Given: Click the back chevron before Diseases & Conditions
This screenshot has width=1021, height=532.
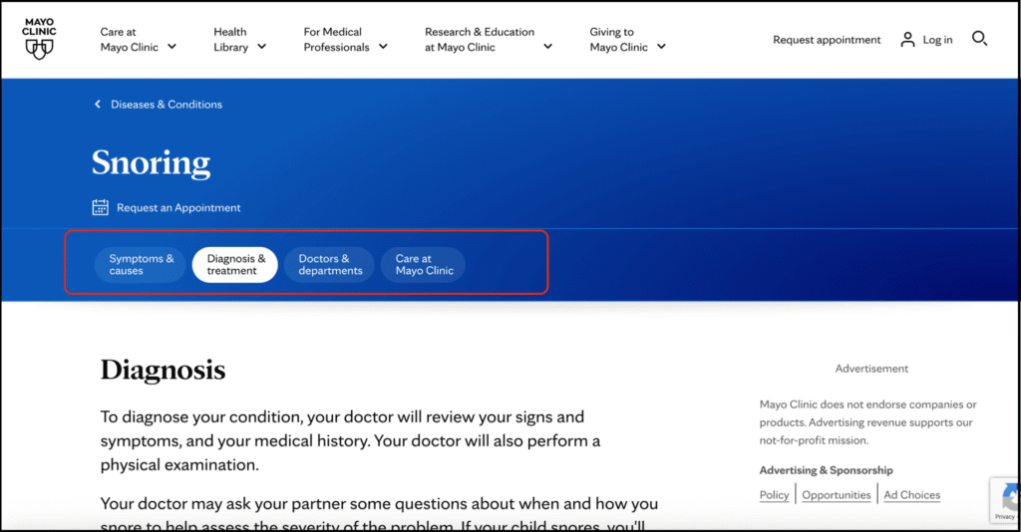Looking at the screenshot, I should [98, 104].
